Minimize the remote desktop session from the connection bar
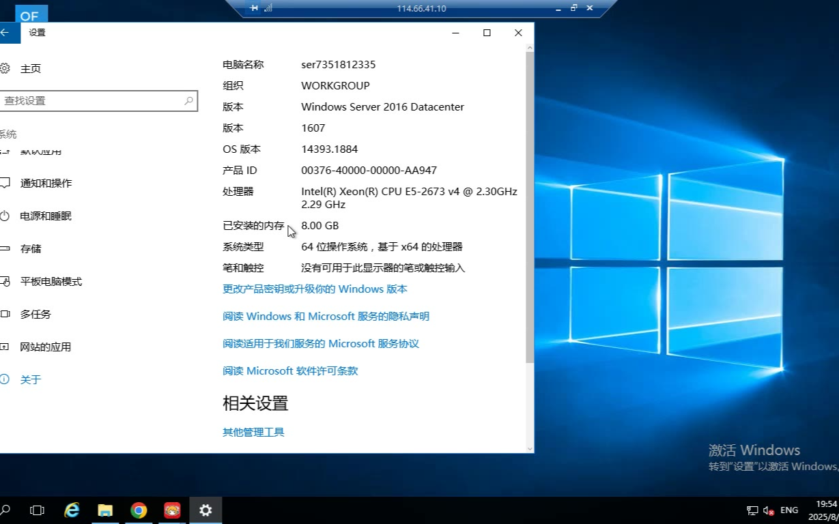The height and width of the screenshot is (524, 839). click(558, 8)
